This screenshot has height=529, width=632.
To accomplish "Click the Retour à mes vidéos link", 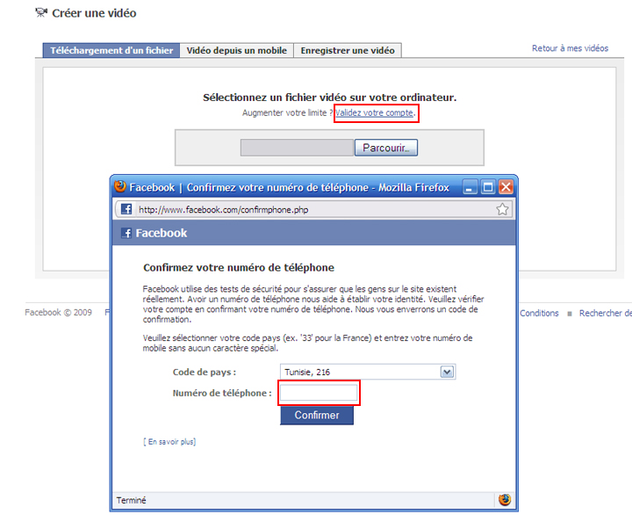I will click(570, 48).
